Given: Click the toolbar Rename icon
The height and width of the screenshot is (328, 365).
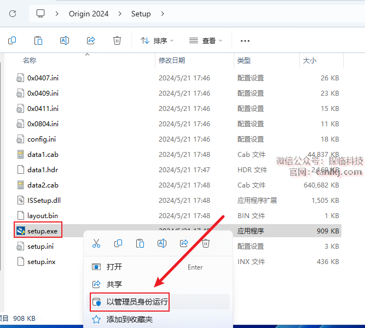Looking at the screenshot, I should coord(65,40).
